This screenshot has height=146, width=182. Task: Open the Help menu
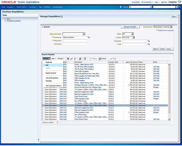(157, 2)
